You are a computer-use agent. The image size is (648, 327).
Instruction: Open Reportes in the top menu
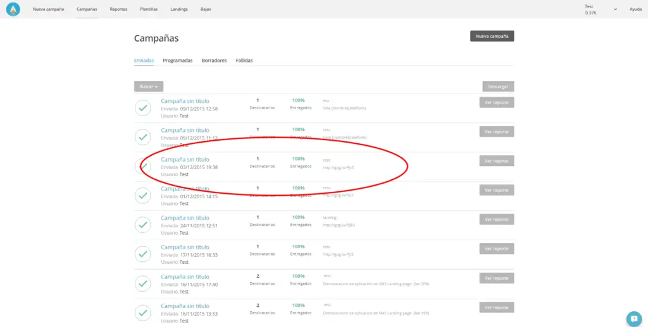(x=118, y=9)
